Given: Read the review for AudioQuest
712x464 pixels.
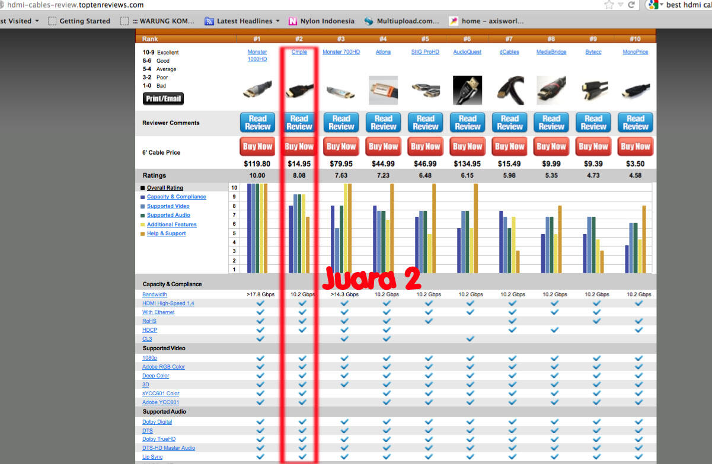Looking at the screenshot, I should coord(467,123).
